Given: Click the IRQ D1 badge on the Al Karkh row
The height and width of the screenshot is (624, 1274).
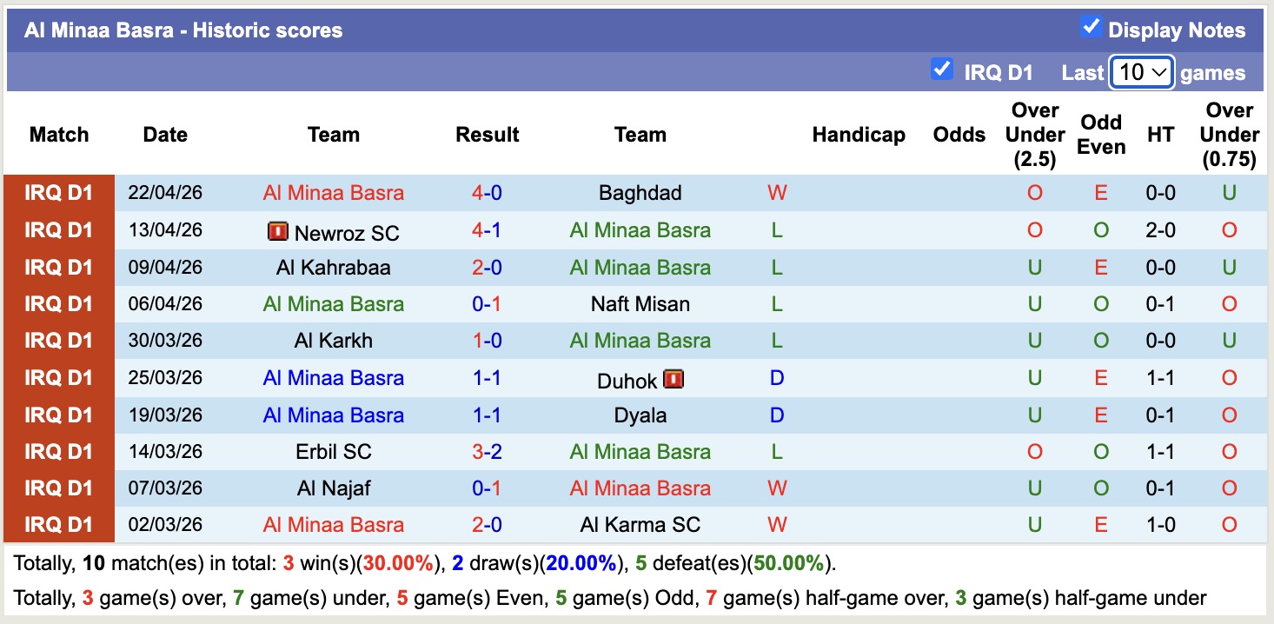Looking at the screenshot, I should pyautogui.click(x=58, y=340).
